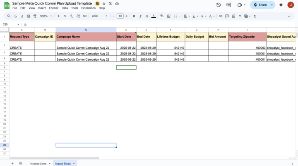Decrease the font size
The image size is (298, 166).
(113, 16)
